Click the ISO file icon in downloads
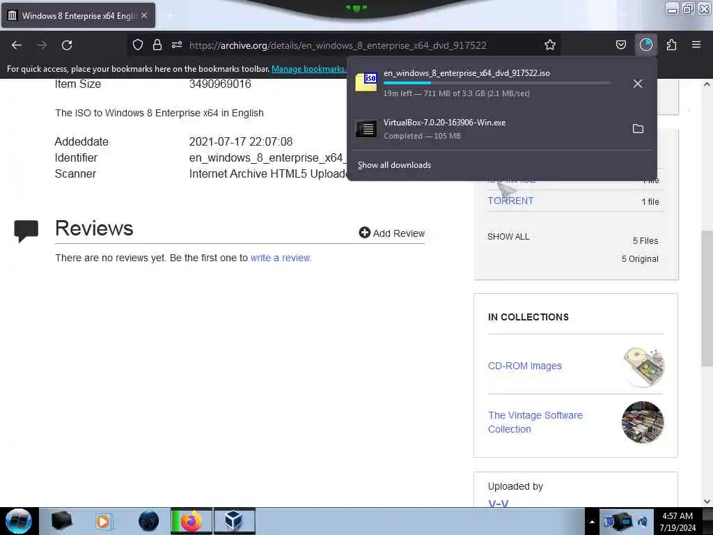The image size is (713, 535). click(x=366, y=82)
